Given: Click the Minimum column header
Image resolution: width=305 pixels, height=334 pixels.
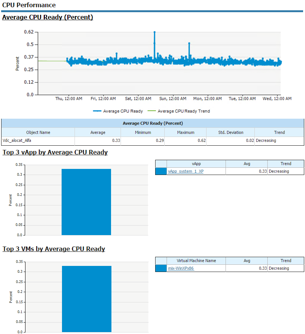Looking at the screenshot, I should click(143, 132).
